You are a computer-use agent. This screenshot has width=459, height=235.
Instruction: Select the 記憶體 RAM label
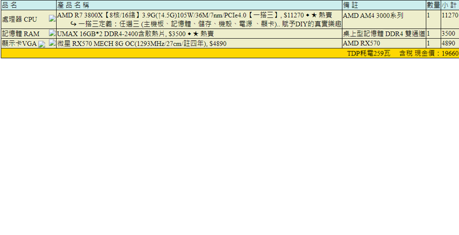pos(20,34)
